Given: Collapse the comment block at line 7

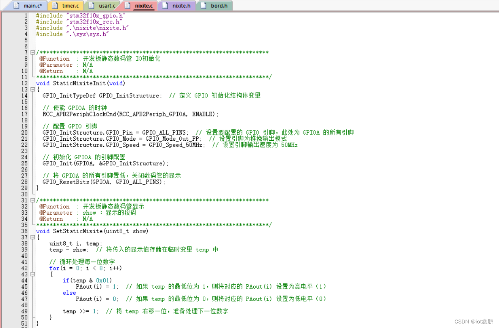Looking at the screenshot, I should click(x=33, y=52).
